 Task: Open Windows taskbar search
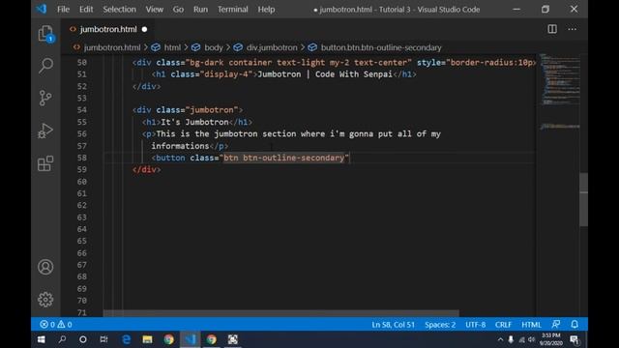coord(62,339)
